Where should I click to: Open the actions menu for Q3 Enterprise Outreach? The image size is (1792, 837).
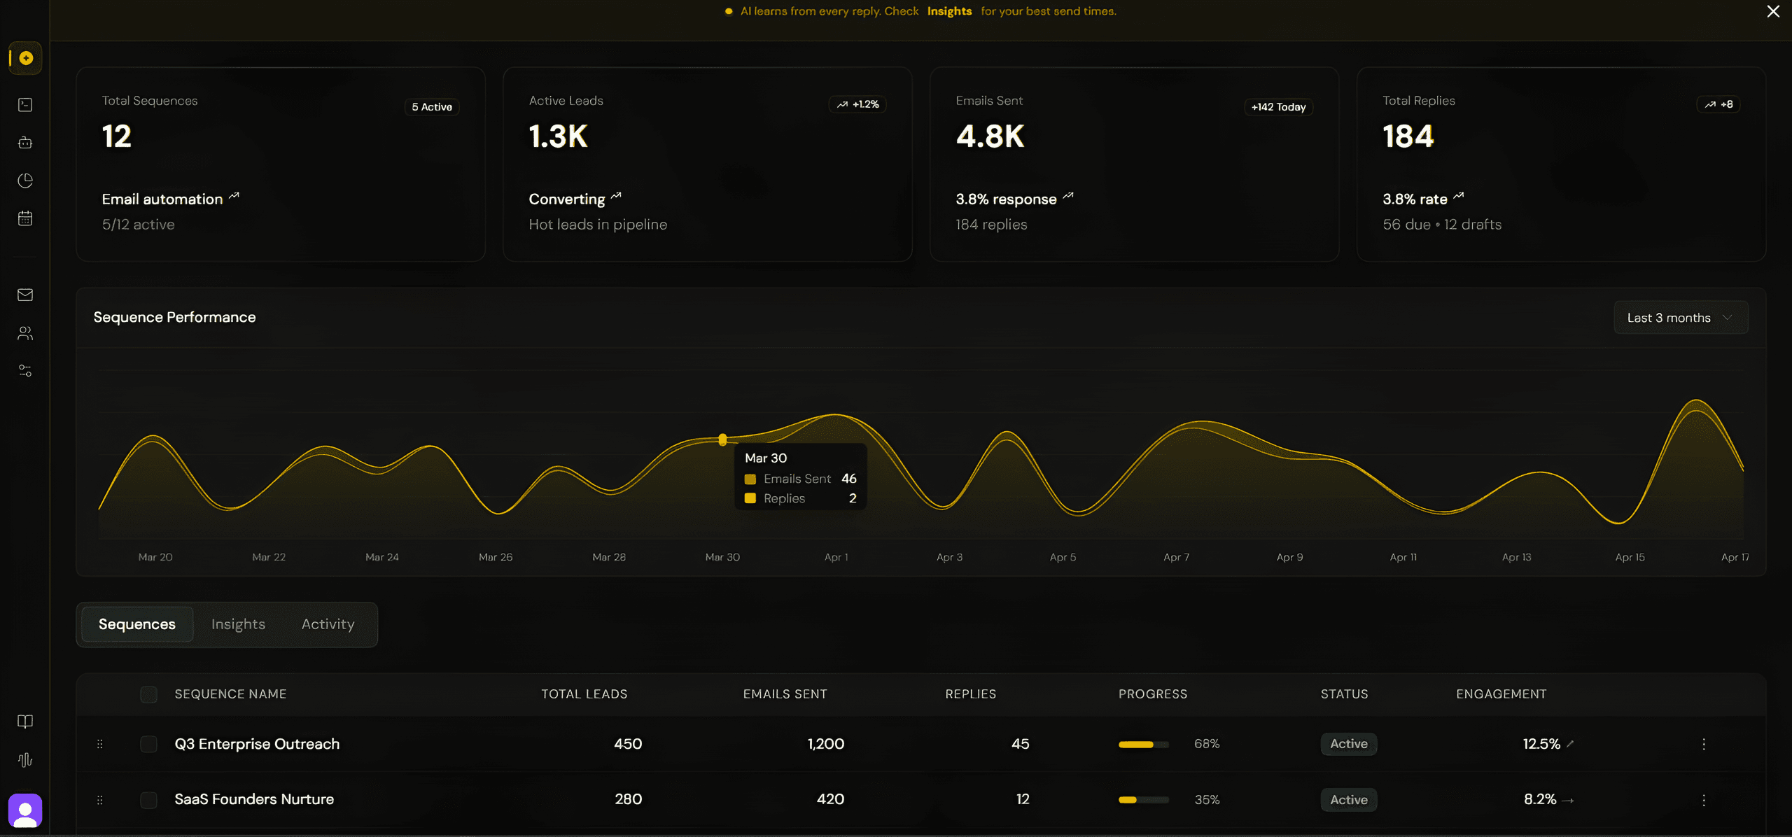pos(1704,744)
